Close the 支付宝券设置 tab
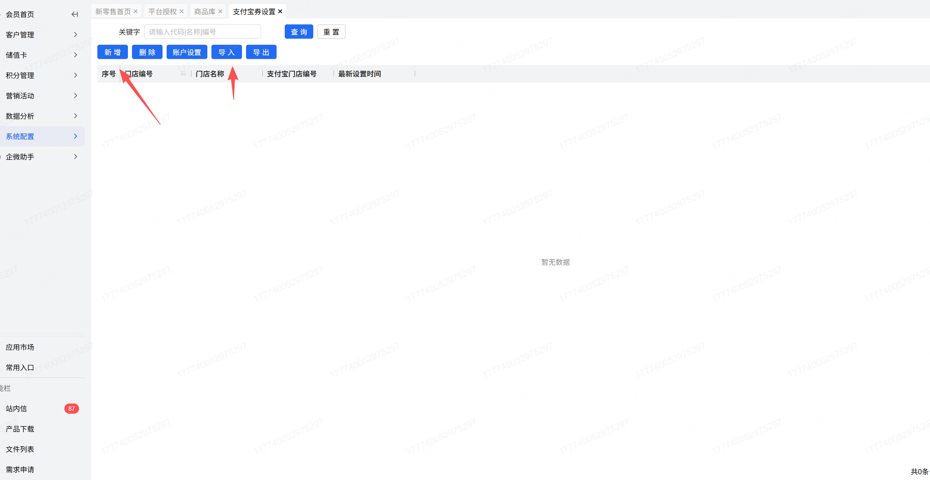The height and width of the screenshot is (480, 930). (280, 11)
